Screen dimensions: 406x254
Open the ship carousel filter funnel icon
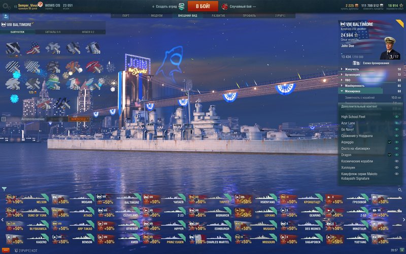click(x=4, y=189)
